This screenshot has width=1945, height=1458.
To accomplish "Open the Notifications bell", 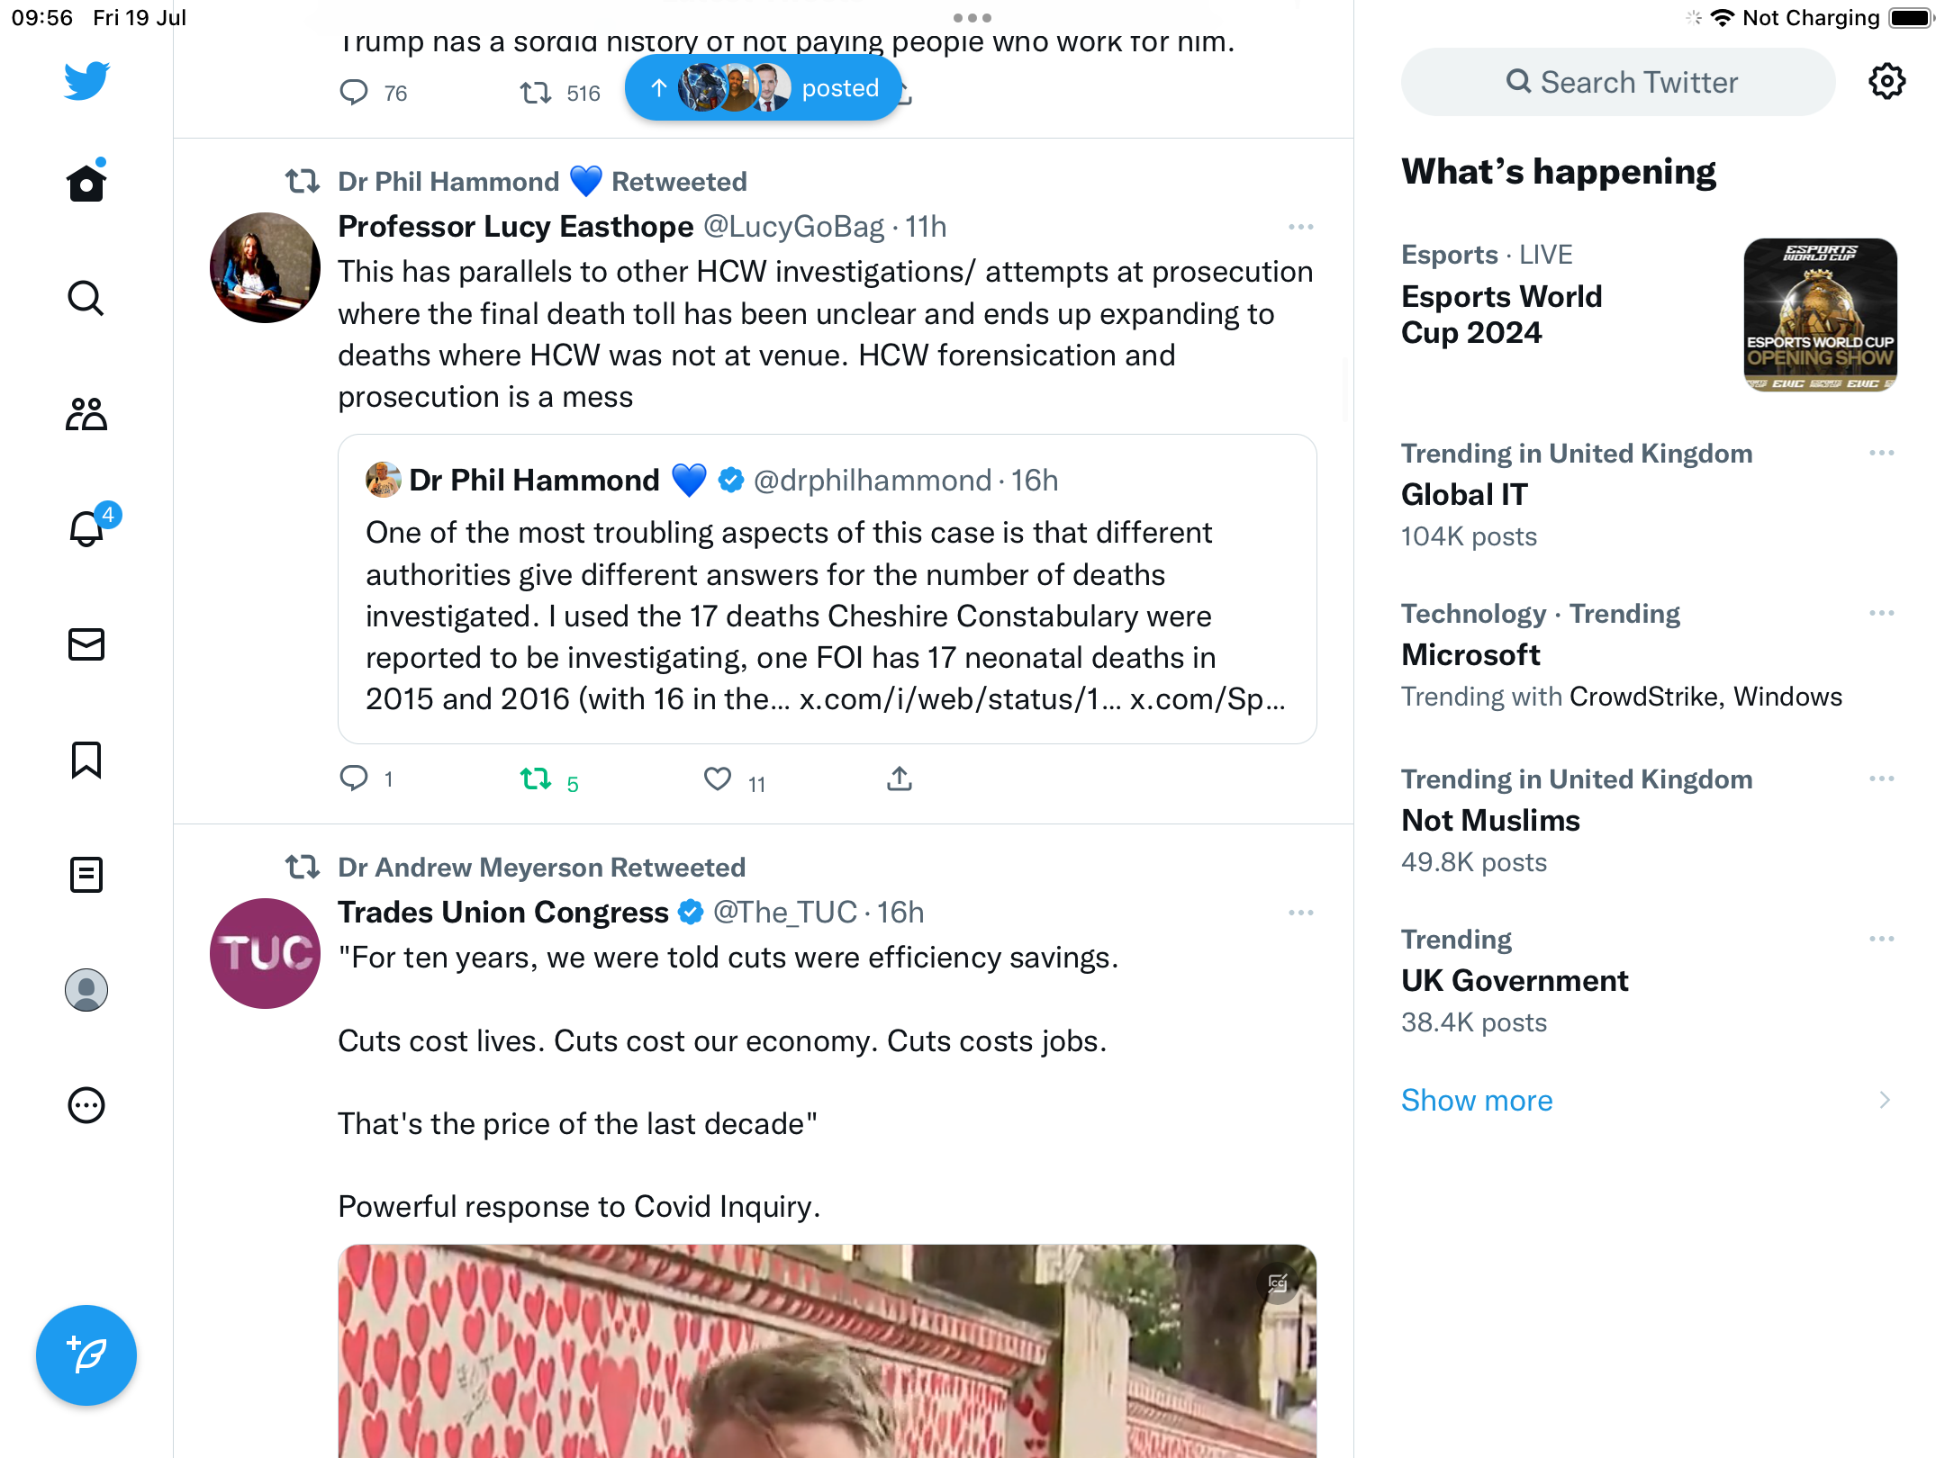I will pos(86,529).
